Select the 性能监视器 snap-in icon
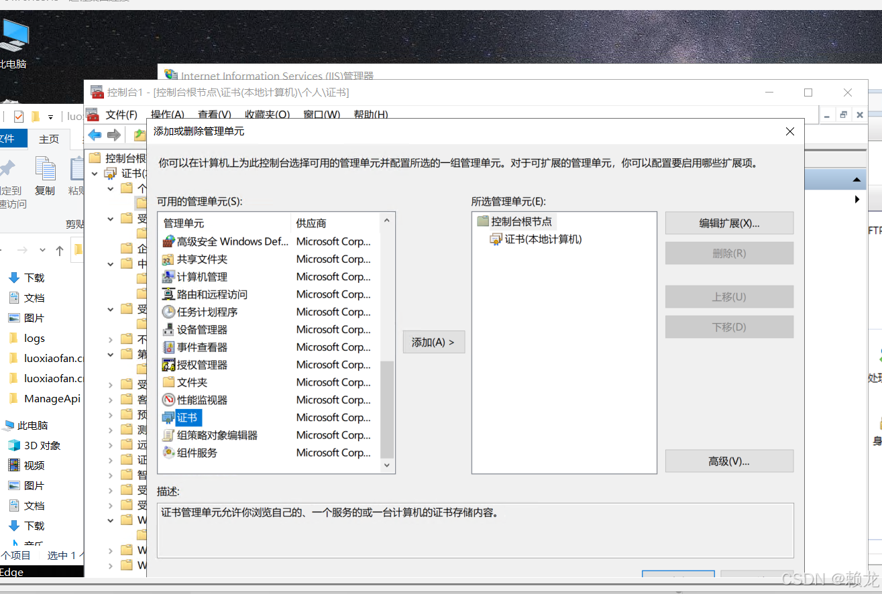Screen dimensions: 882x594 click(168, 400)
